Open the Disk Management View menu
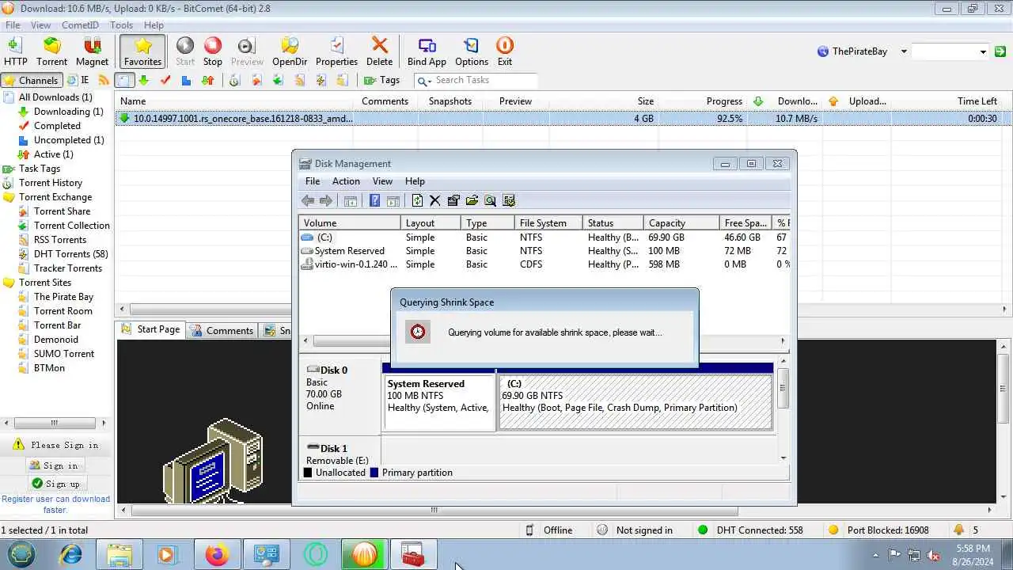Screen dimensions: 1013x570 [382, 181]
